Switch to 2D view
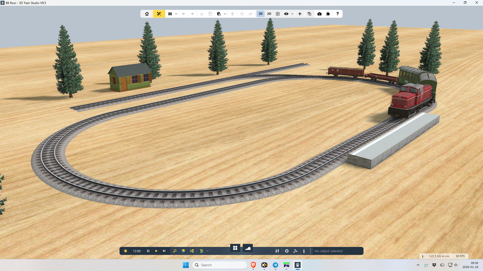Screen dimensions: 483x271 click(x=269, y=14)
